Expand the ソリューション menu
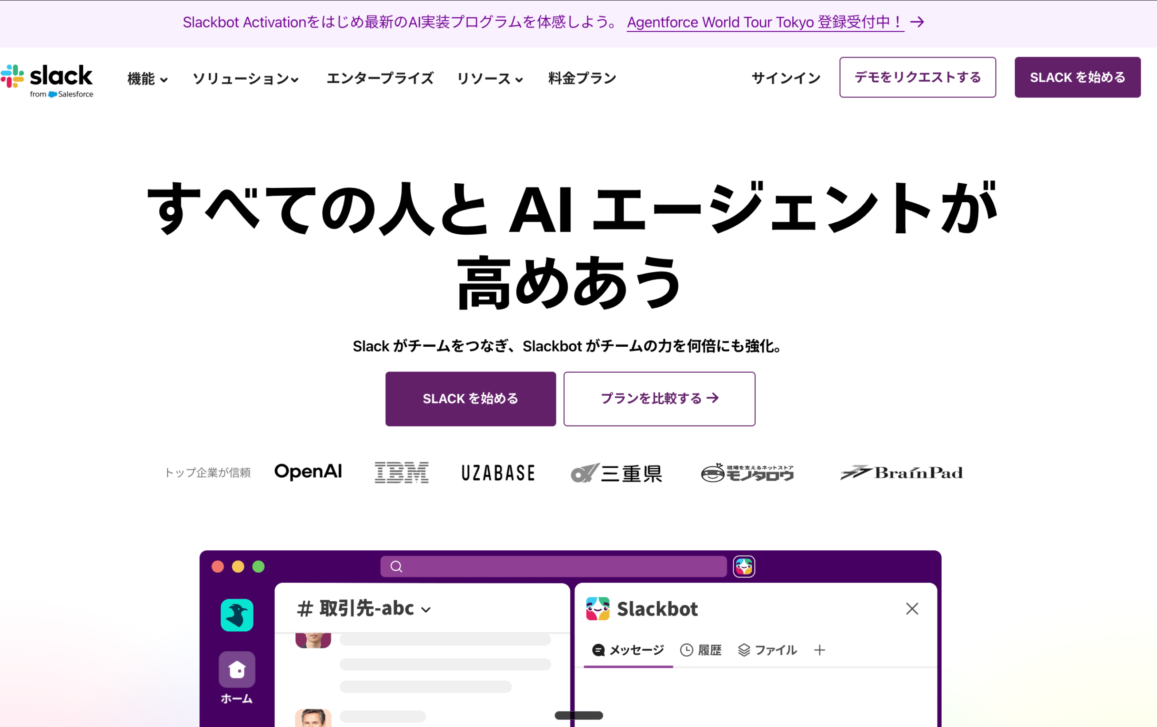Image resolution: width=1157 pixels, height=727 pixels. click(246, 79)
